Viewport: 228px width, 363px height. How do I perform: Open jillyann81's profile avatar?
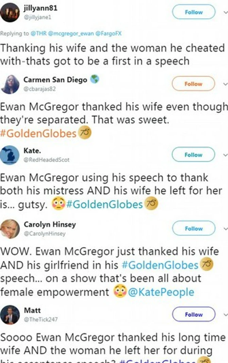click(10, 13)
